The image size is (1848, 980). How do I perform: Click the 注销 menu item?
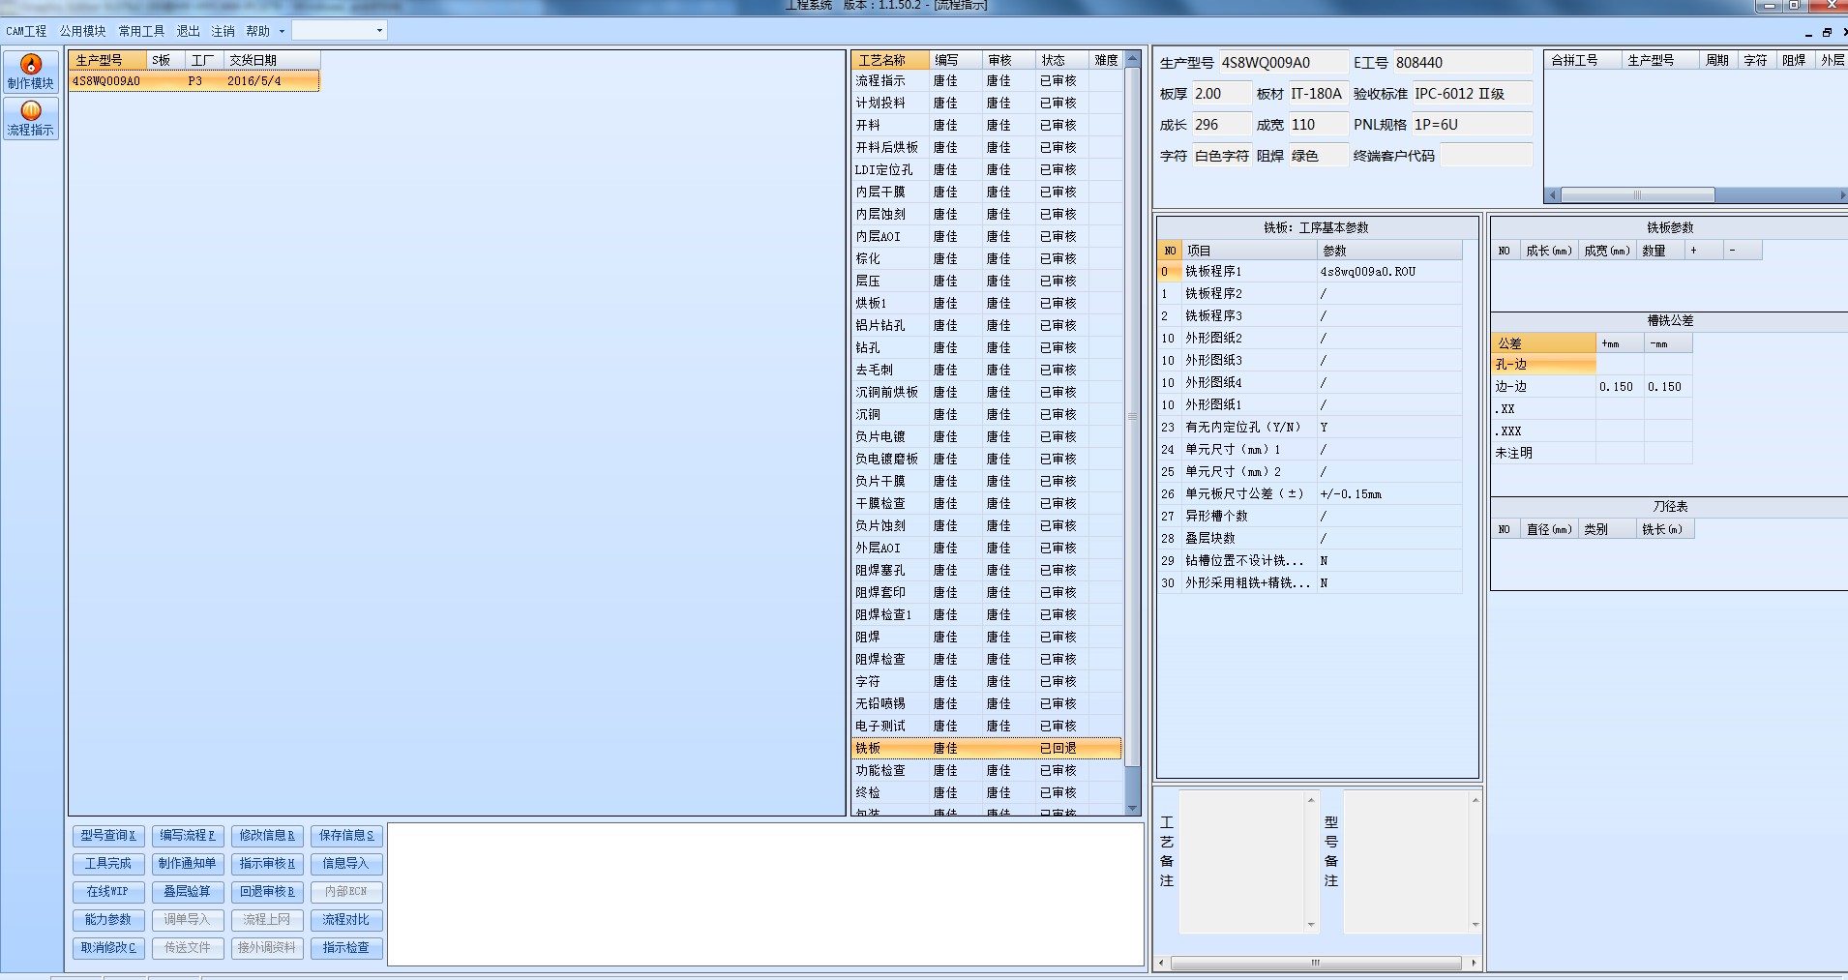[x=223, y=31]
